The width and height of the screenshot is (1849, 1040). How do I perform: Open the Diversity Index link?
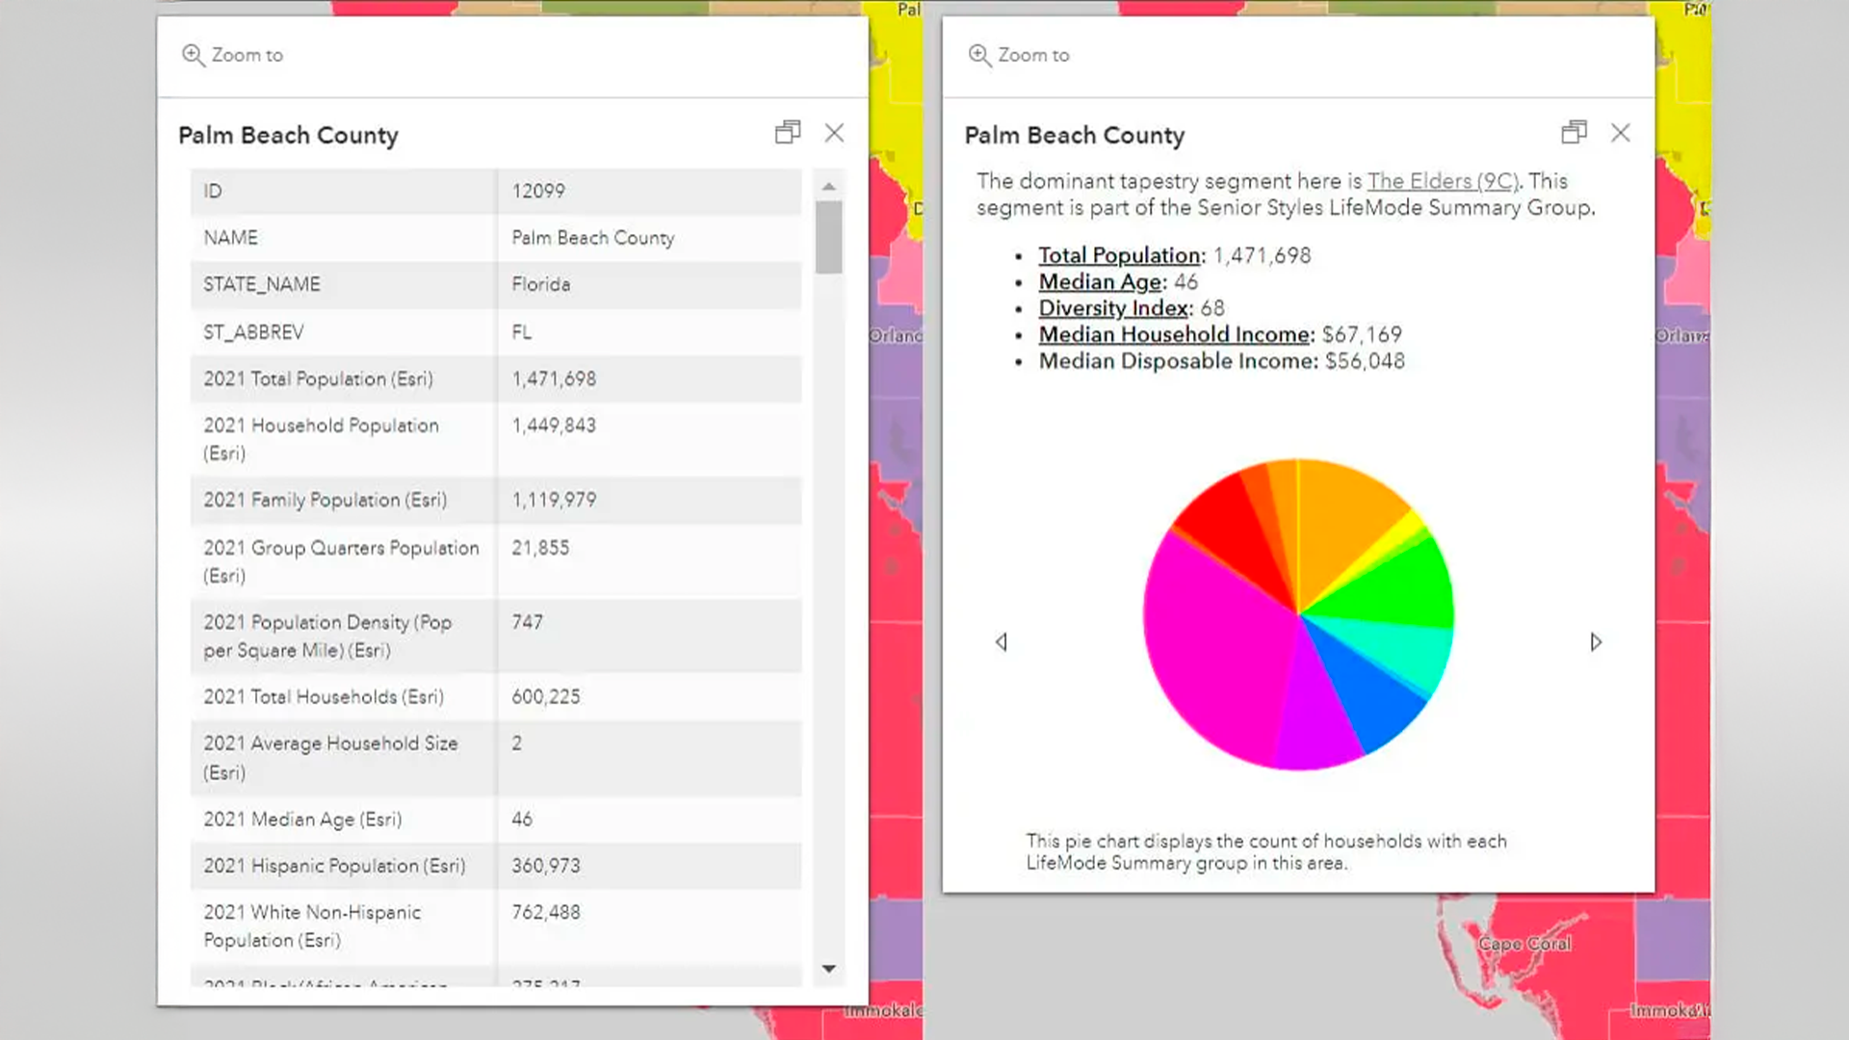(1113, 308)
